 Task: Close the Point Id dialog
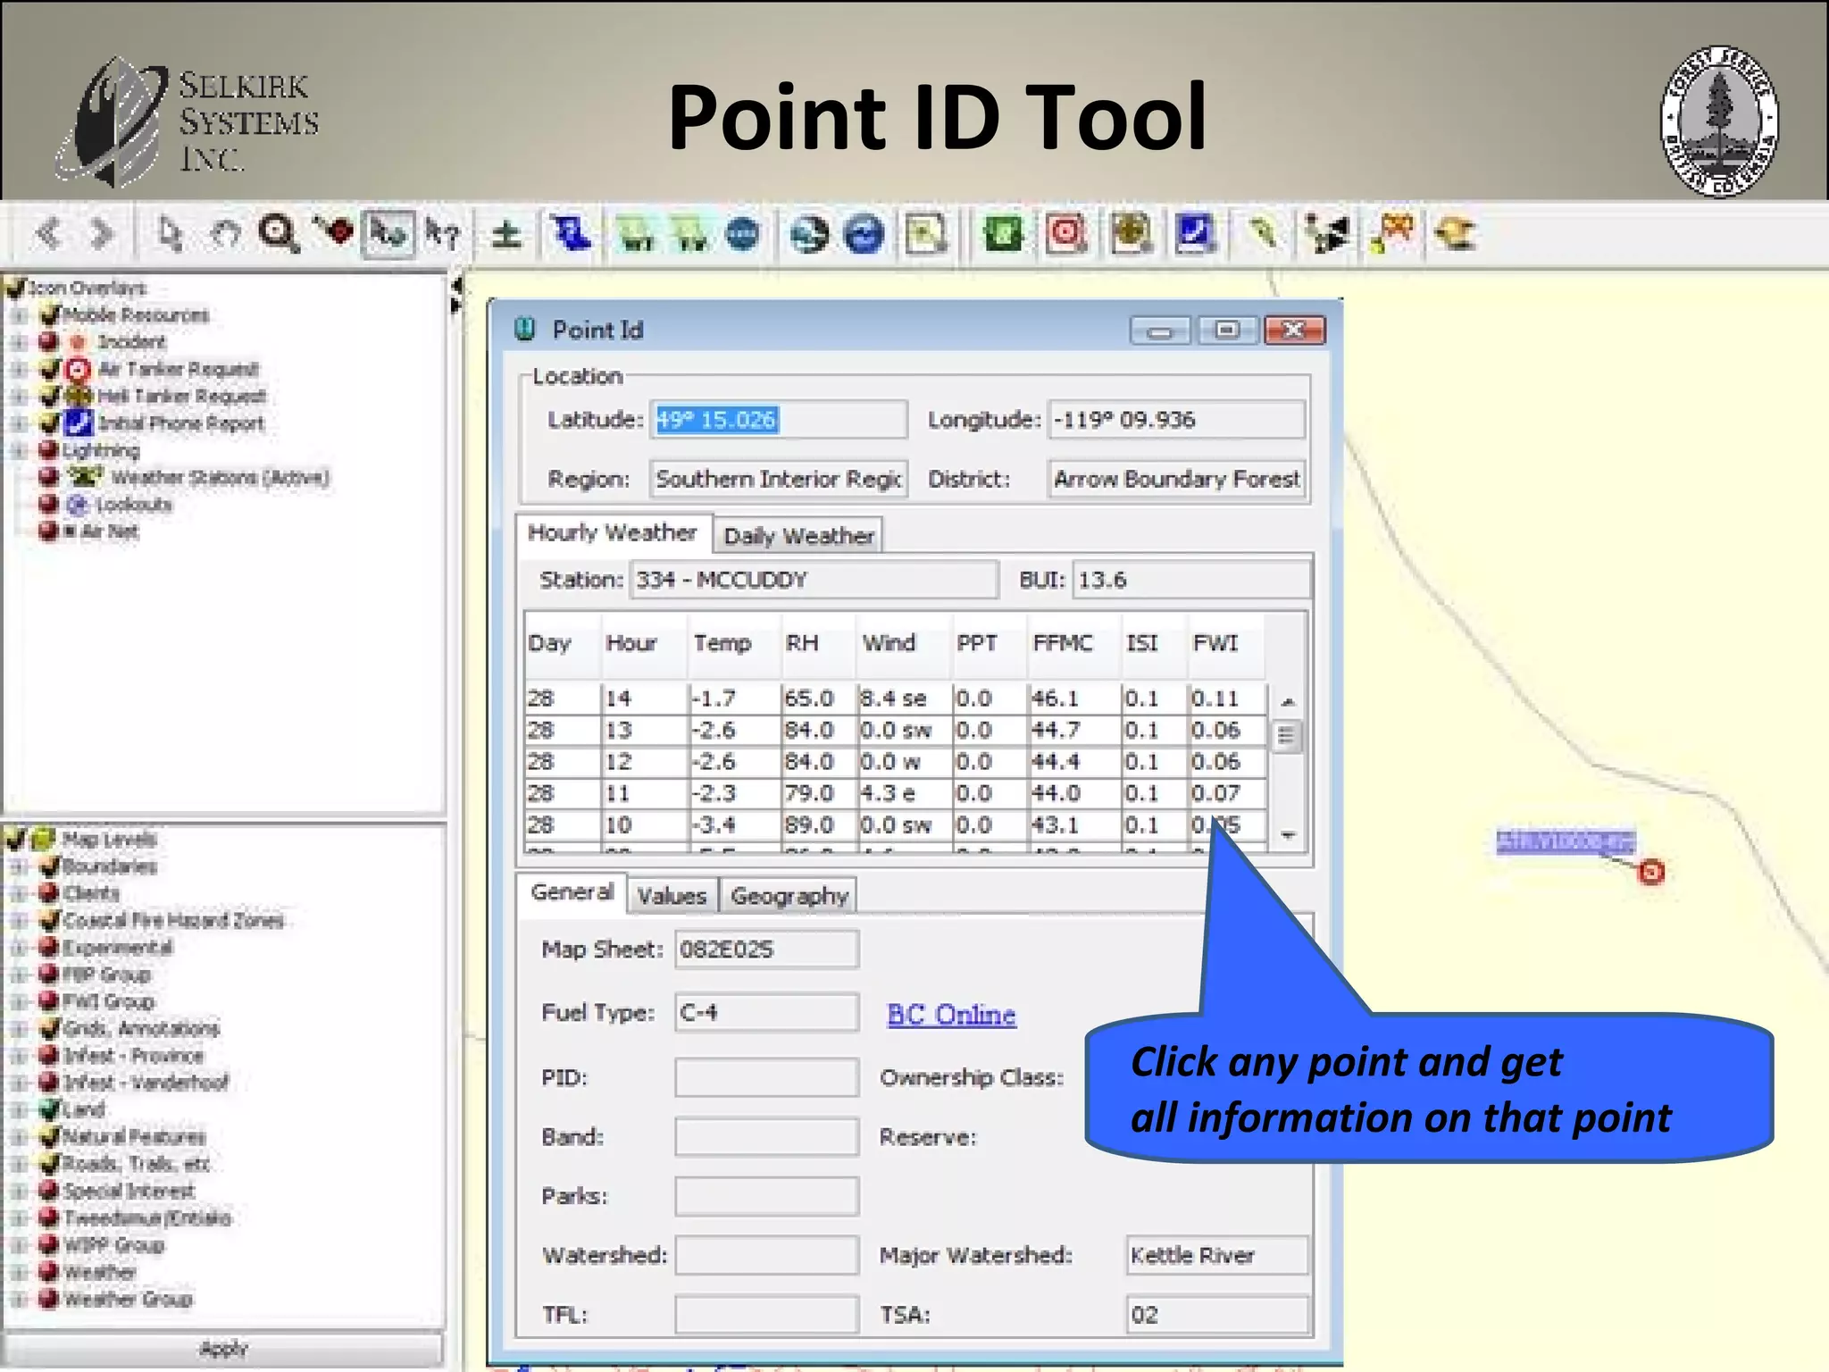1294,330
